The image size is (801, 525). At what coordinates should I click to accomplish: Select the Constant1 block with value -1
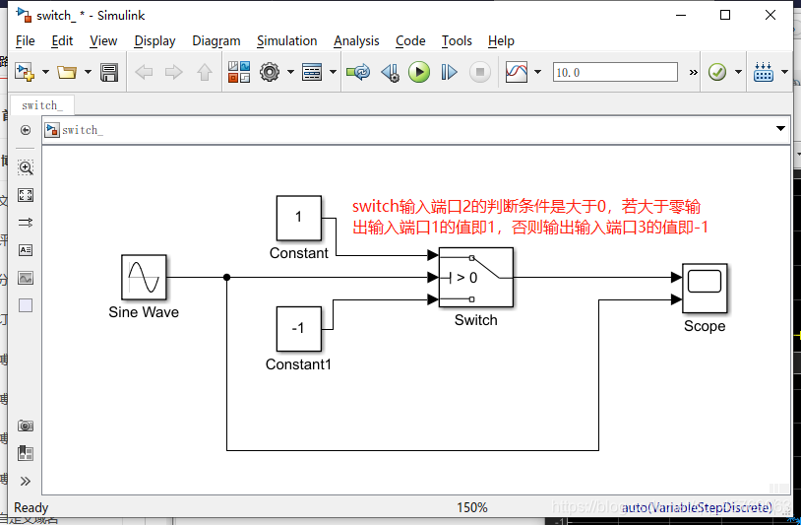click(x=299, y=329)
